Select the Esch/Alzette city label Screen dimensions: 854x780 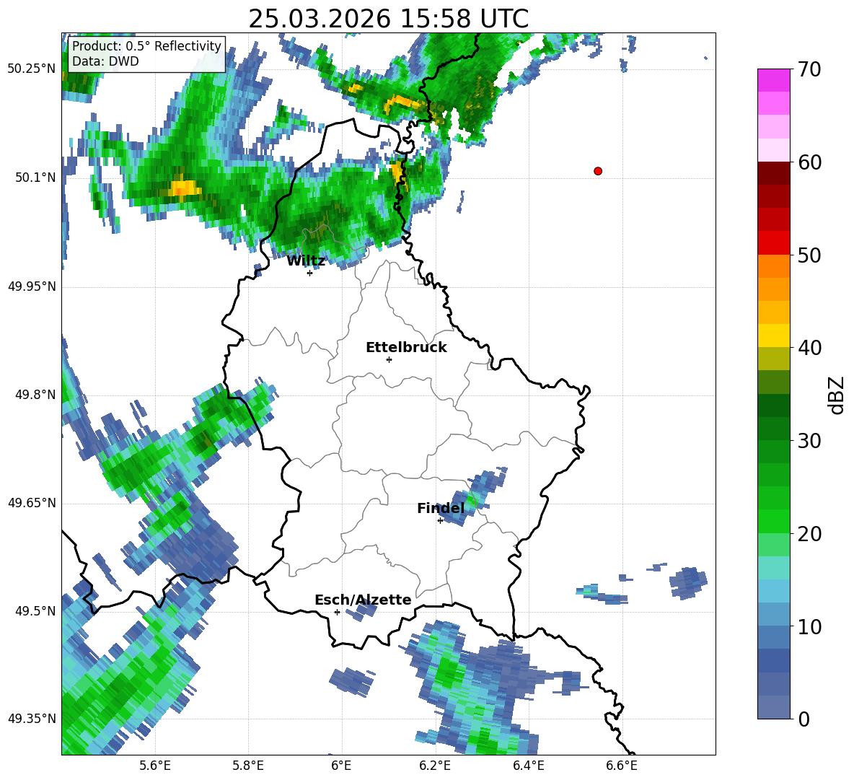(x=363, y=600)
